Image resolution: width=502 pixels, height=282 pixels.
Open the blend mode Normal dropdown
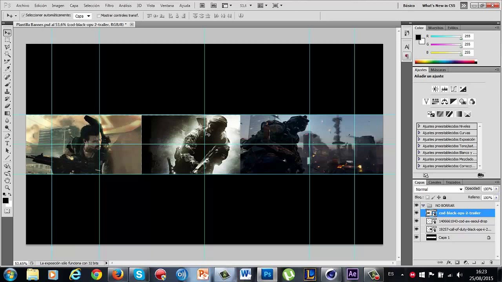(439, 189)
